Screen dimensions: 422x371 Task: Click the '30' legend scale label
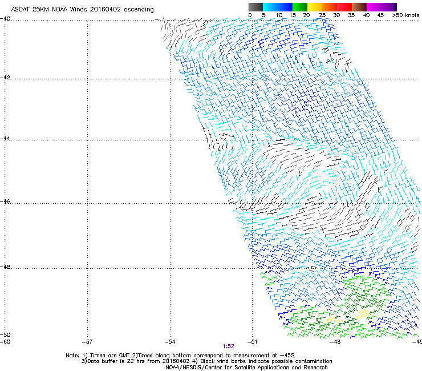(336, 15)
